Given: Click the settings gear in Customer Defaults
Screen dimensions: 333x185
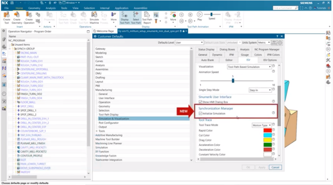Looking at the screenshot, I should click(280, 42).
